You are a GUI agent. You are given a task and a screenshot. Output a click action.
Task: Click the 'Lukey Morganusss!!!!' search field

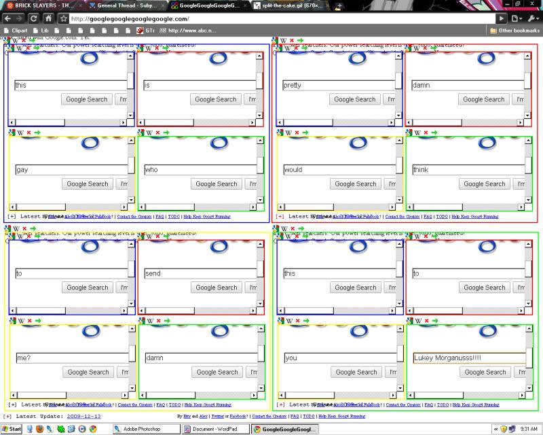(468, 358)
